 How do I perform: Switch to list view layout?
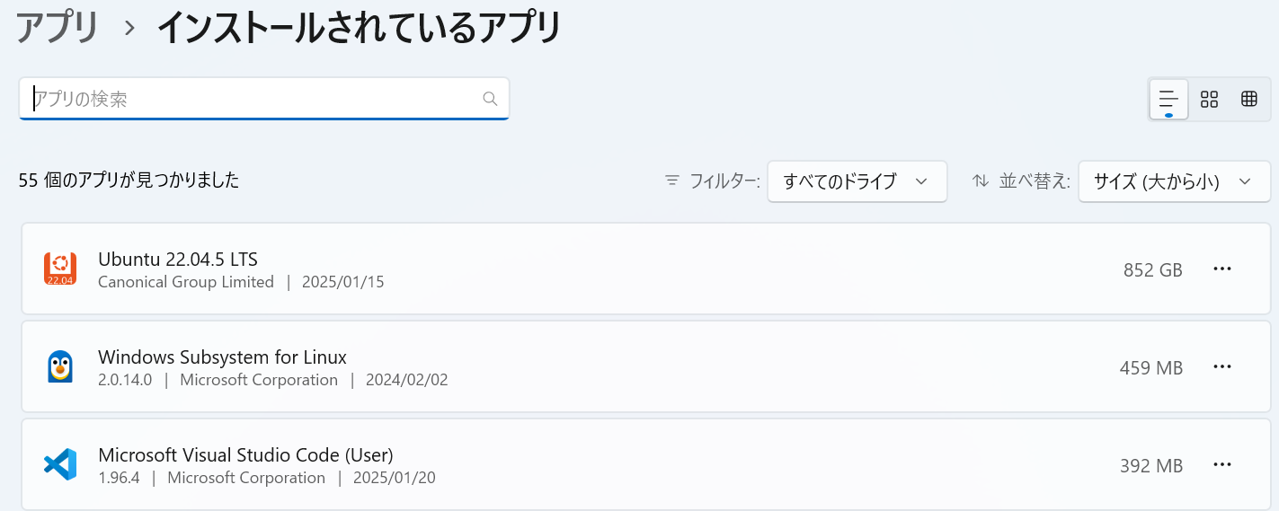tap(1168, 99)
